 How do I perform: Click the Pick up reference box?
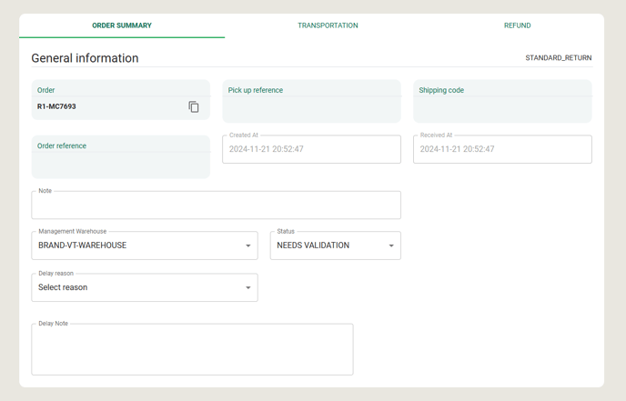pyautogui.click(x=311, y=101)
